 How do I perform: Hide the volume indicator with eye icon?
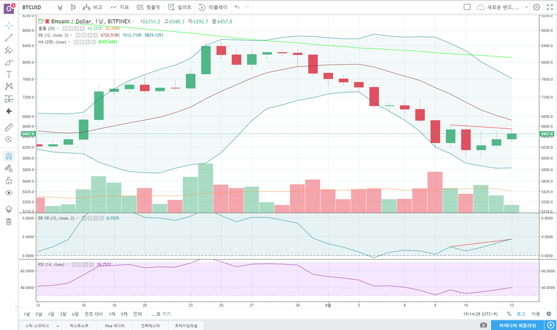(65, 28)
